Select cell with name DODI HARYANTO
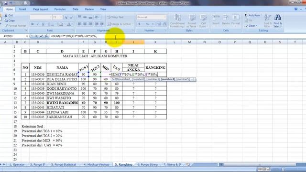The image size is (306, 172). click(62, 88)
